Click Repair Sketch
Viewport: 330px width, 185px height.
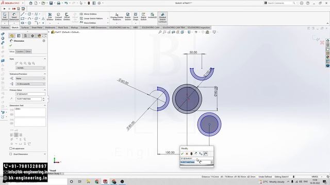click(x=128, y=16)
